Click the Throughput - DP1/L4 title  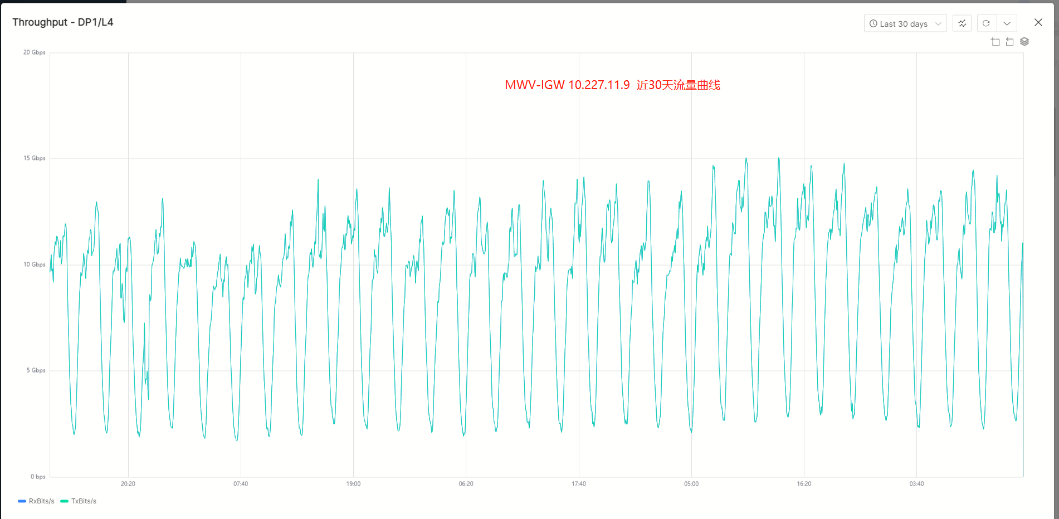[63, 22]
